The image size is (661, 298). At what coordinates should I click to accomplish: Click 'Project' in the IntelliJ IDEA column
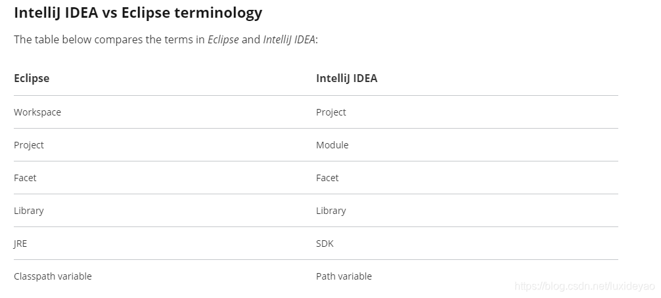pos(330,112)
